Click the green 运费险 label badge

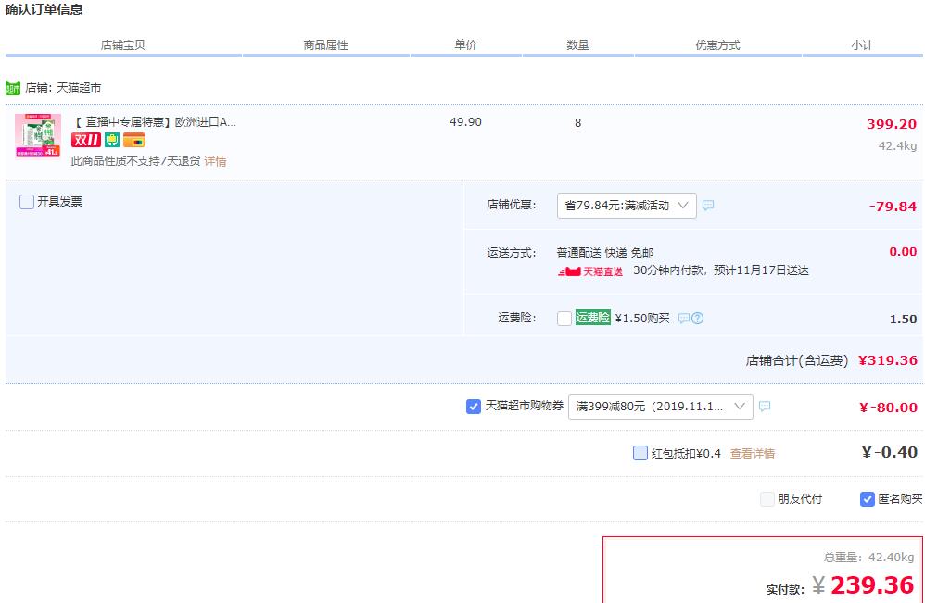click(x=593, y=317)
